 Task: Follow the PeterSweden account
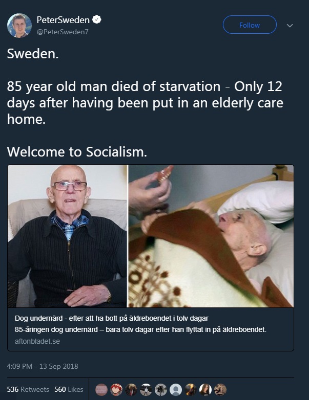(250, 25)
